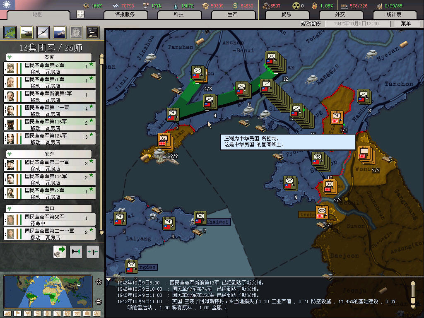Image resolution: width=424 pixels, height=318 pixels.
Task: Go to 营口 province header
Action: (x=49, y=209)
